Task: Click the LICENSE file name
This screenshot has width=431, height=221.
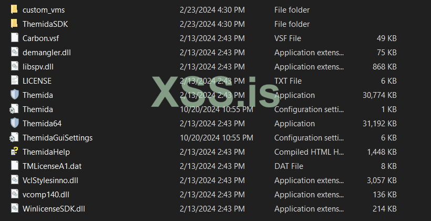Action: pos(37,81)
